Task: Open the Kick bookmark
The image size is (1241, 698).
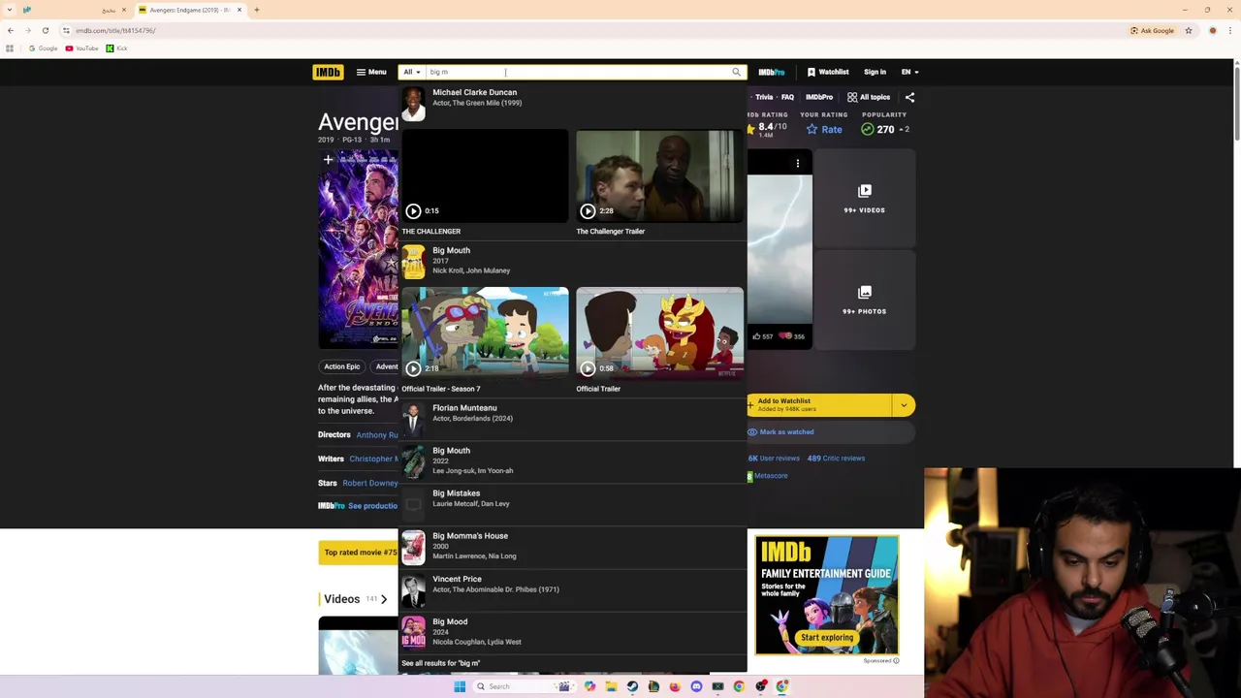Action: tap(116, 48)
